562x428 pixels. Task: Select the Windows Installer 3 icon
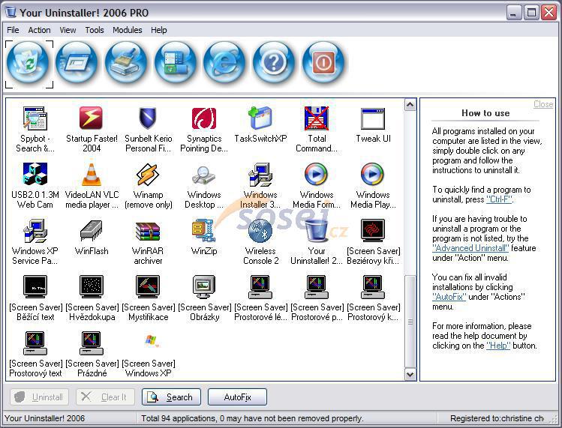260,175
